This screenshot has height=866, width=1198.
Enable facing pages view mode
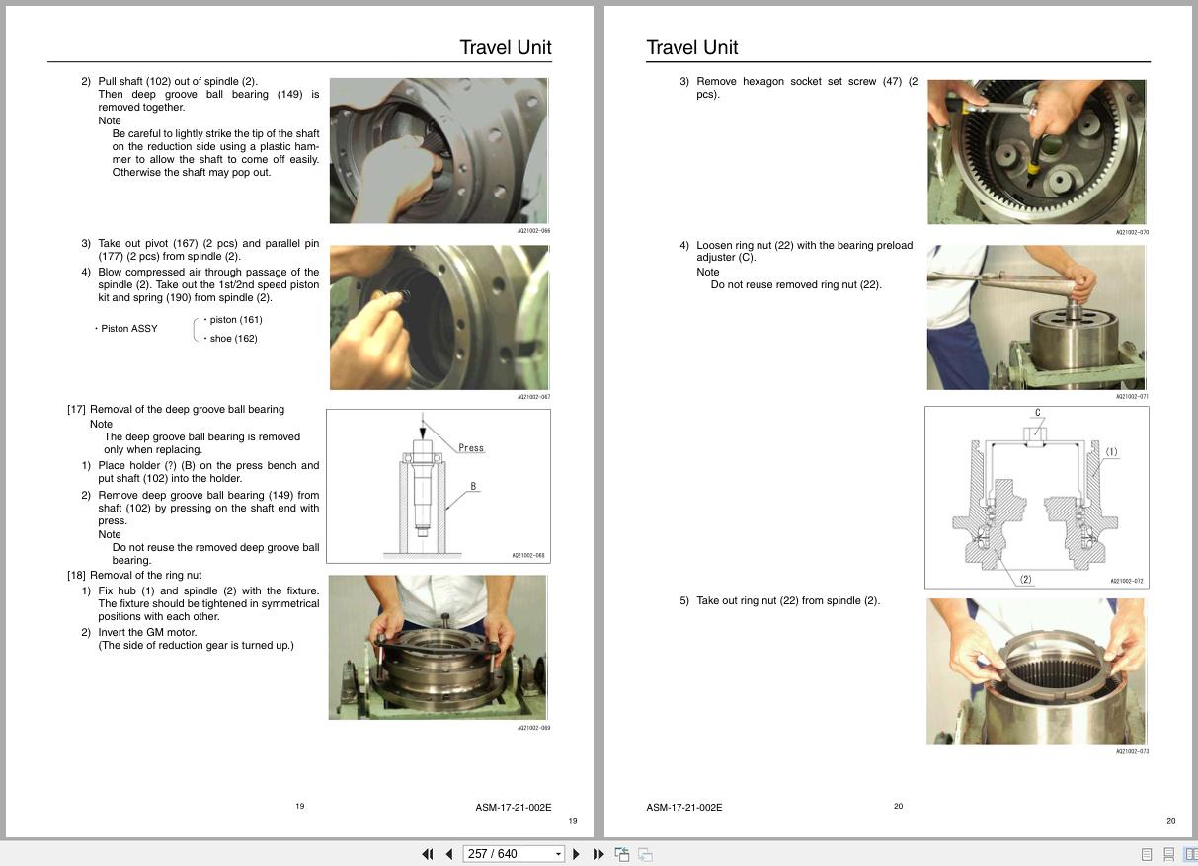coord(1190,852)
